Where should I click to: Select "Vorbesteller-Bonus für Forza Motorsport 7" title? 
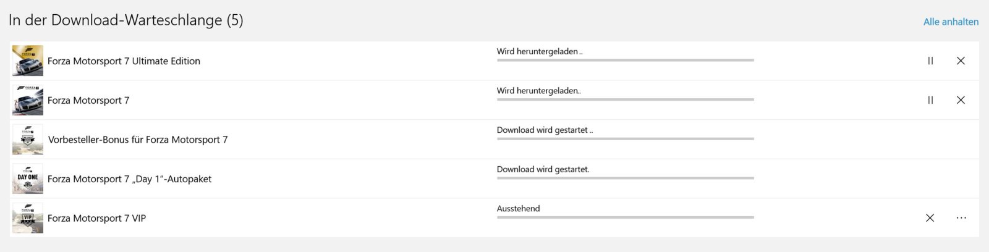[x=138, y=140]
